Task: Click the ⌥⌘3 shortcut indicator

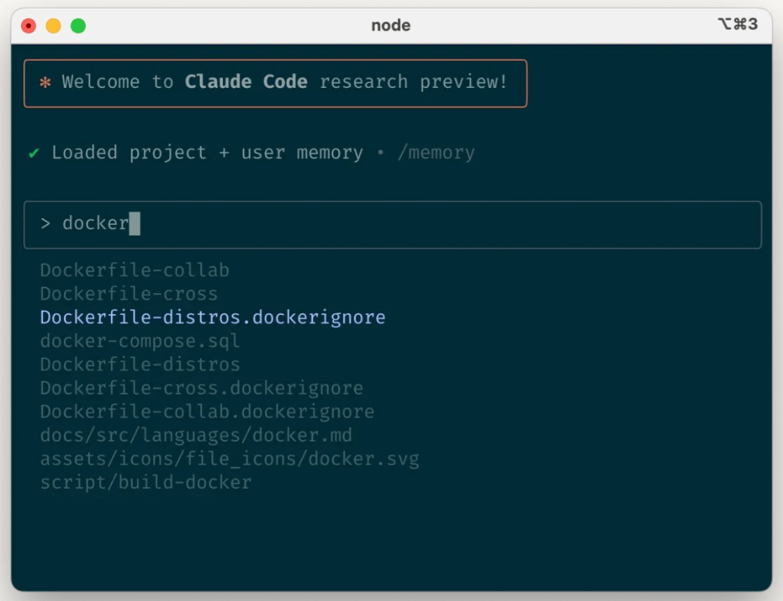Action: 738,22
